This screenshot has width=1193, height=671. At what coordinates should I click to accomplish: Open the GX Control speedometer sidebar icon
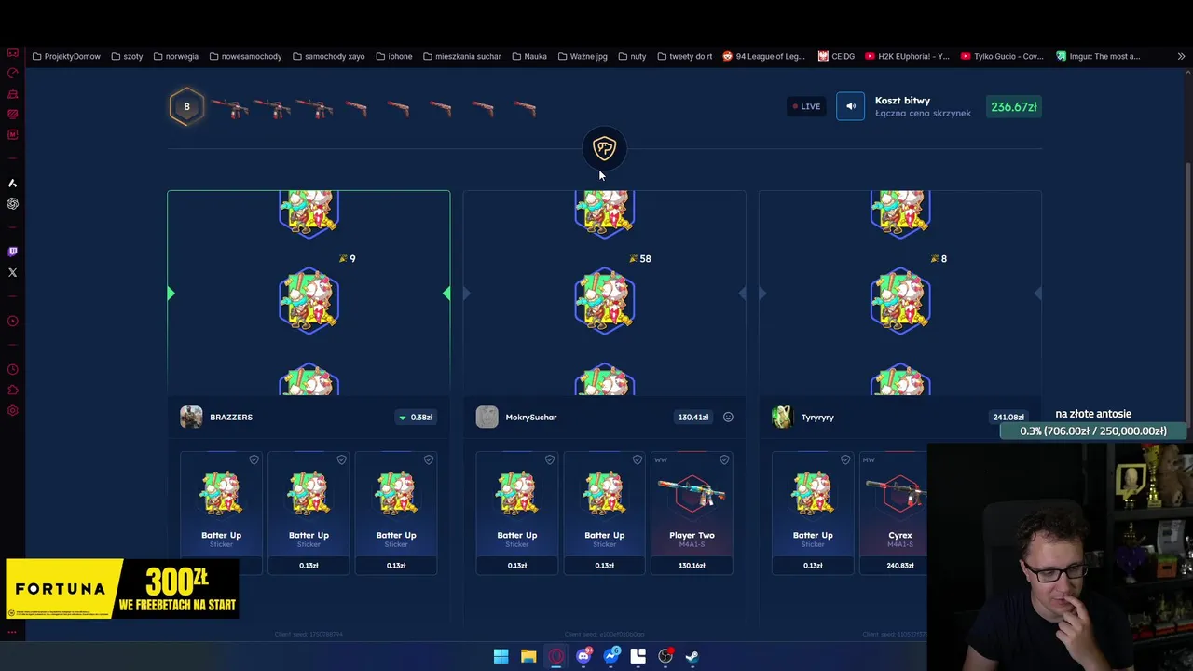[12, 73]
